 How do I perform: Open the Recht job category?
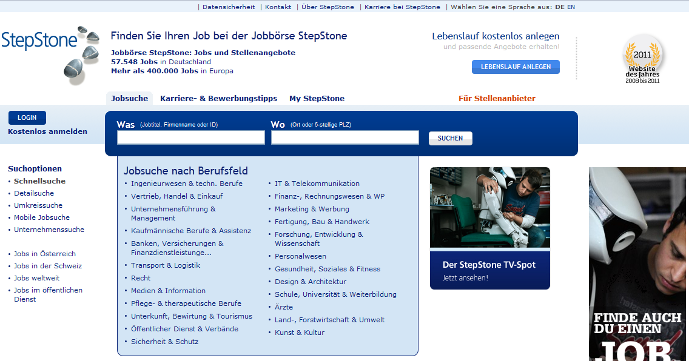[141, 278]
